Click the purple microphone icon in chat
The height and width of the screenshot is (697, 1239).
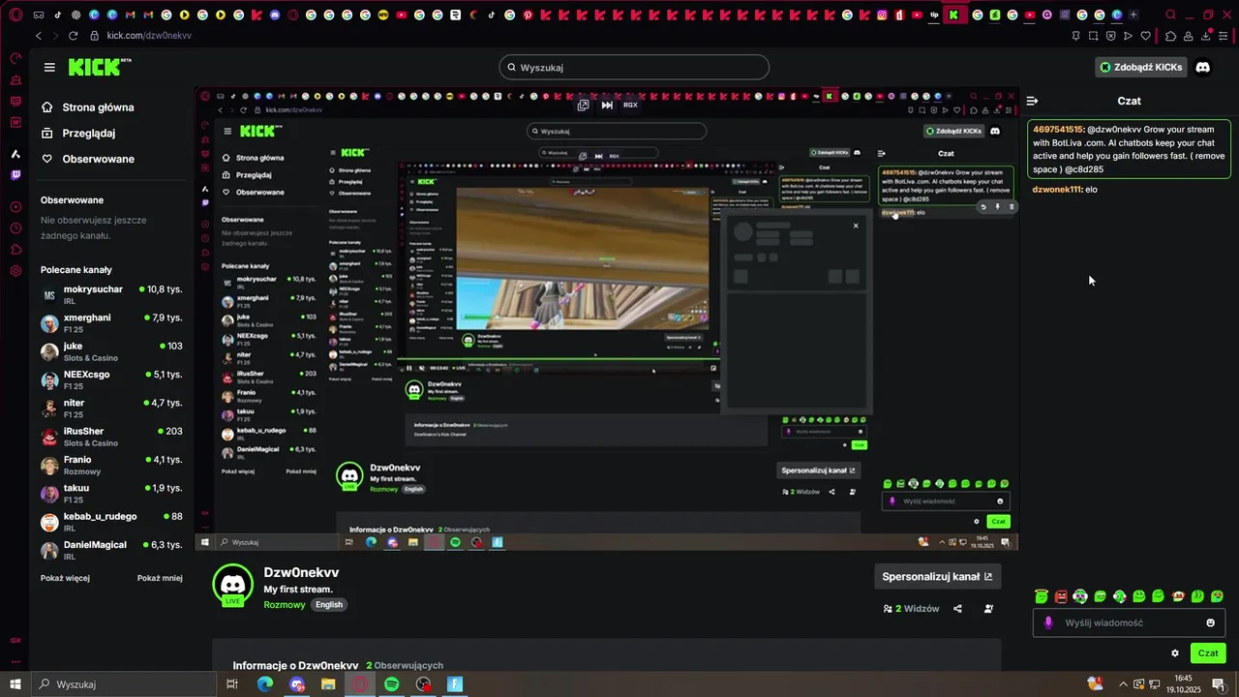click(1047, 622)
